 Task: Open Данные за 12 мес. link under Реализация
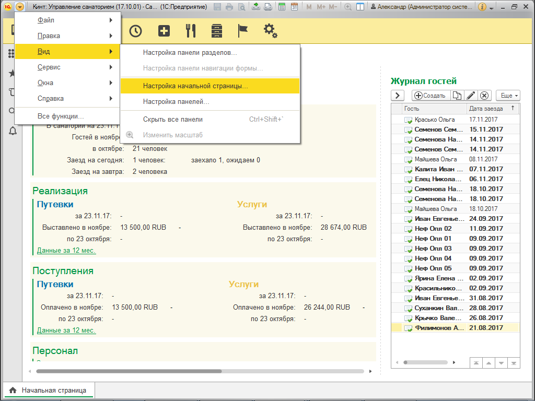point(66,251)
